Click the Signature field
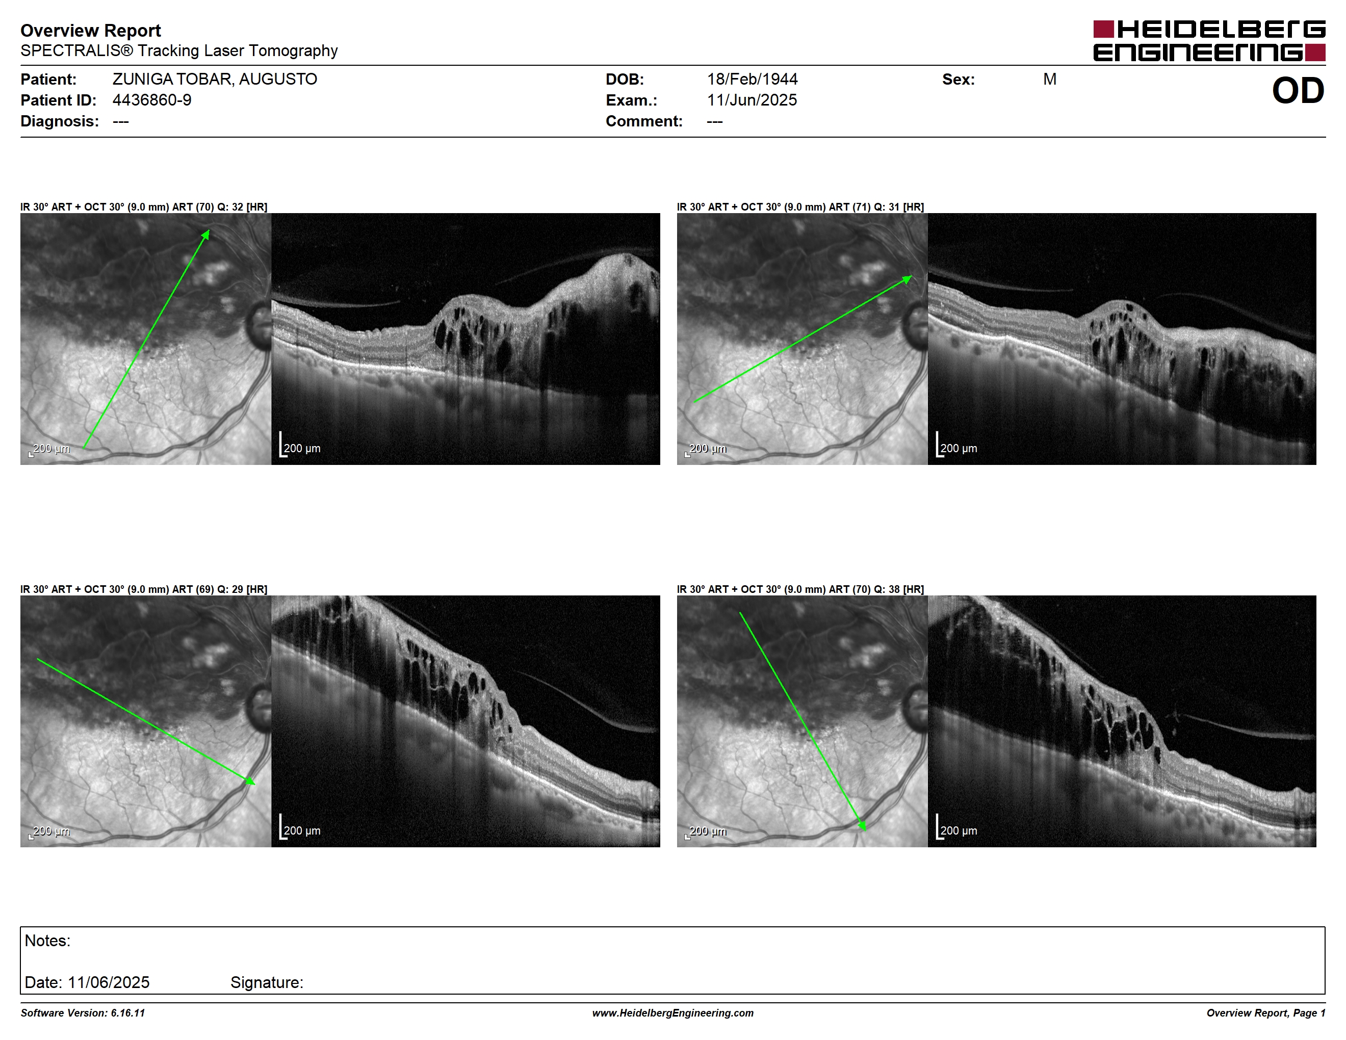Screen dimensions: 1346x1040 pyautogui.click(x=267, y=982)
